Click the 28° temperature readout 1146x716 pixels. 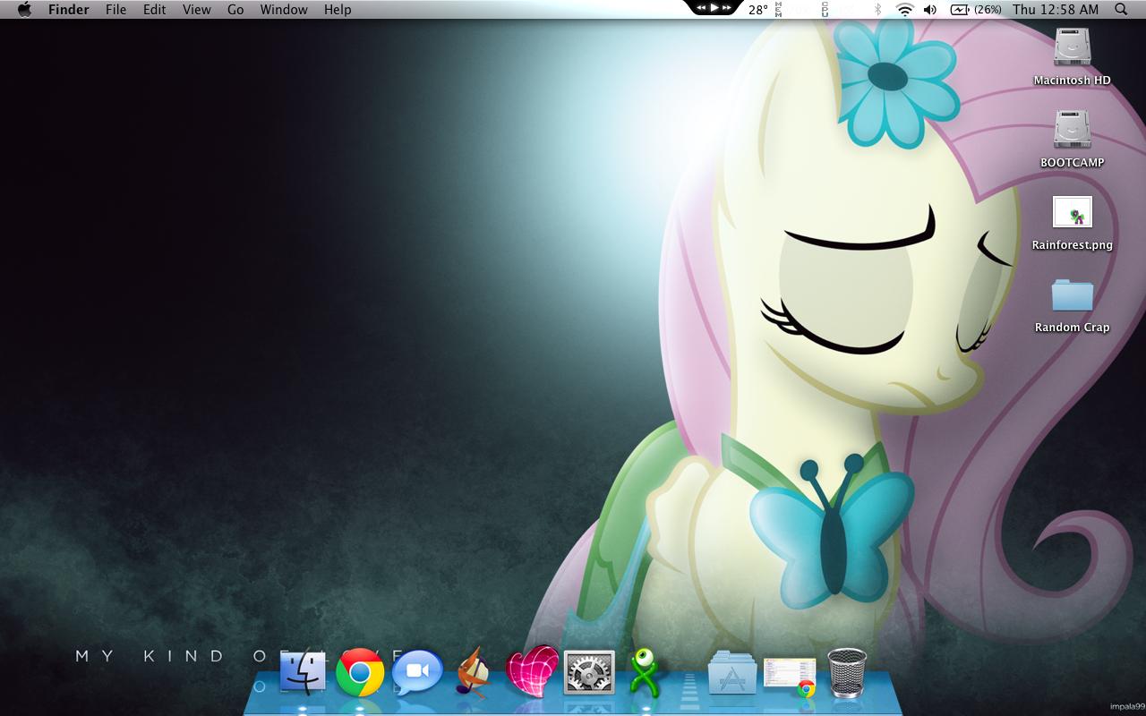coord(758,10)
